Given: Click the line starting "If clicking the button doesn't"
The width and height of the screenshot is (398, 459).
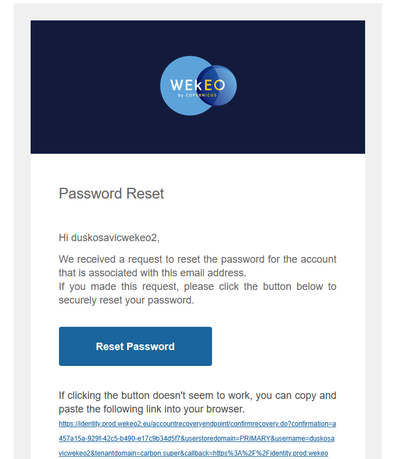Looking at the screenshot, I should click(197, 395).
